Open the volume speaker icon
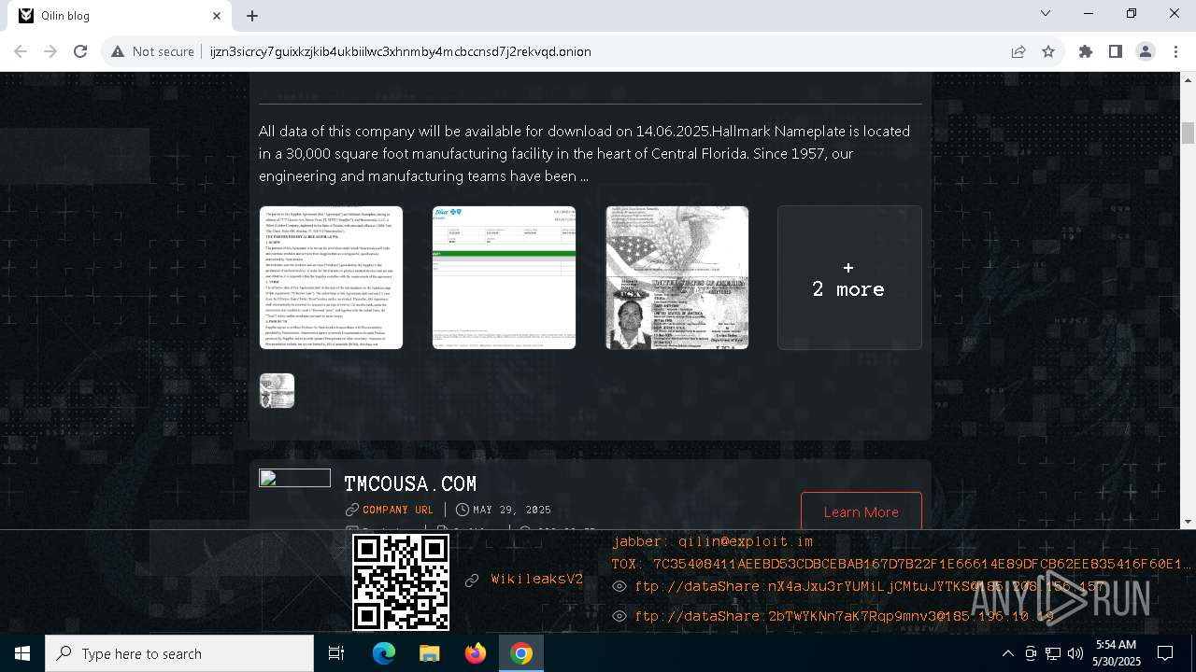The image size is (1196, 672). tap(1075, 653)
